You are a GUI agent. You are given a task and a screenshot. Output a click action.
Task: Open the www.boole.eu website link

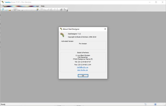tap(83, 70)
